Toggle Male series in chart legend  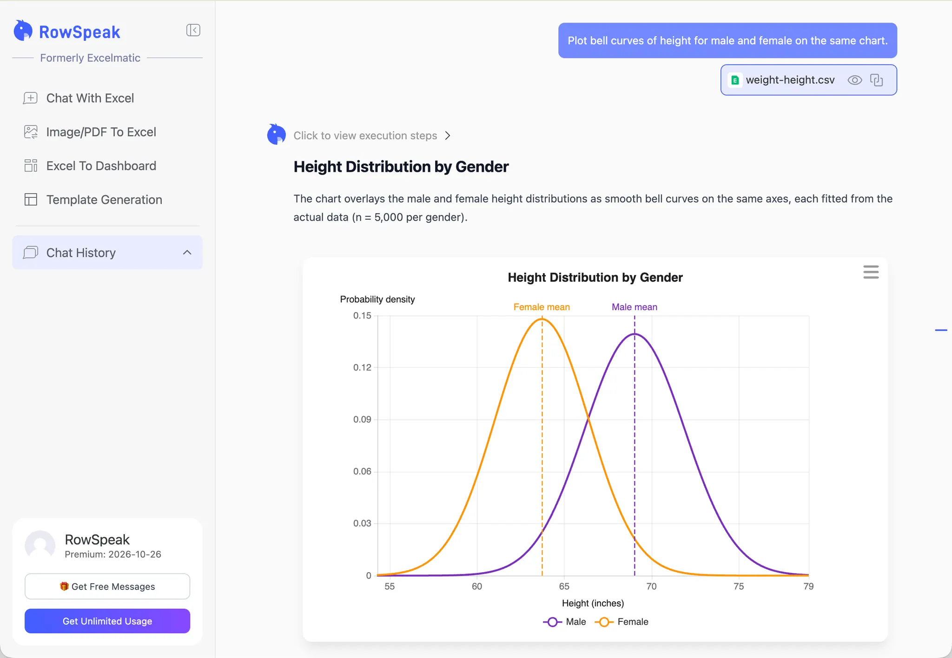coord(564,622)
